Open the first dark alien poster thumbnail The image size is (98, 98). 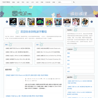pyautogui.click(x=13, y=22)
